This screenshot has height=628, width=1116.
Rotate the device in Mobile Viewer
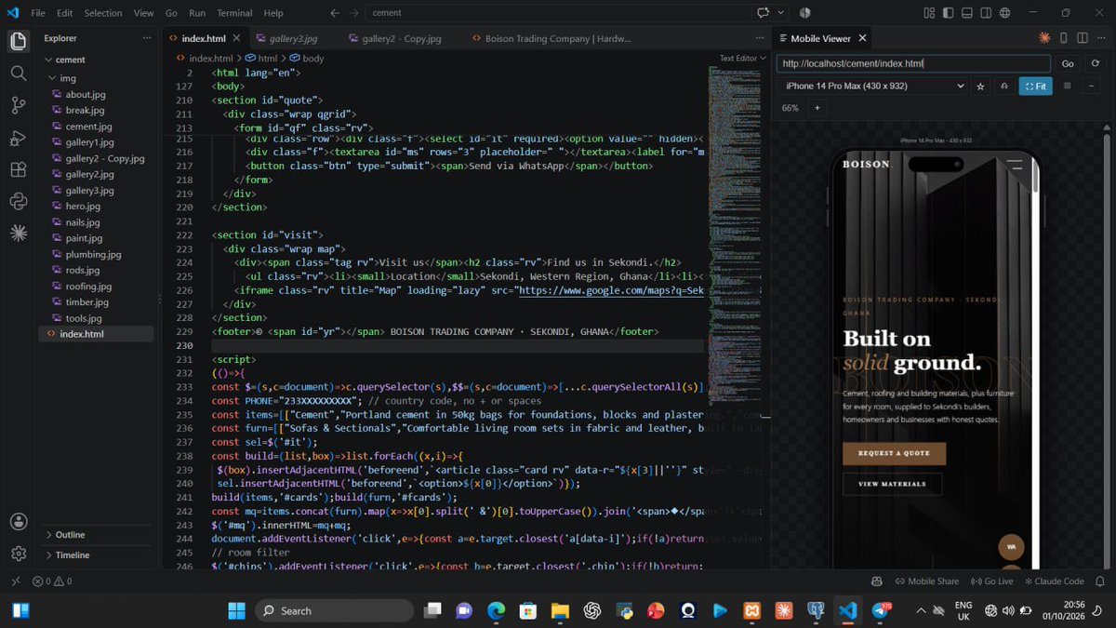pos(1003,86)
